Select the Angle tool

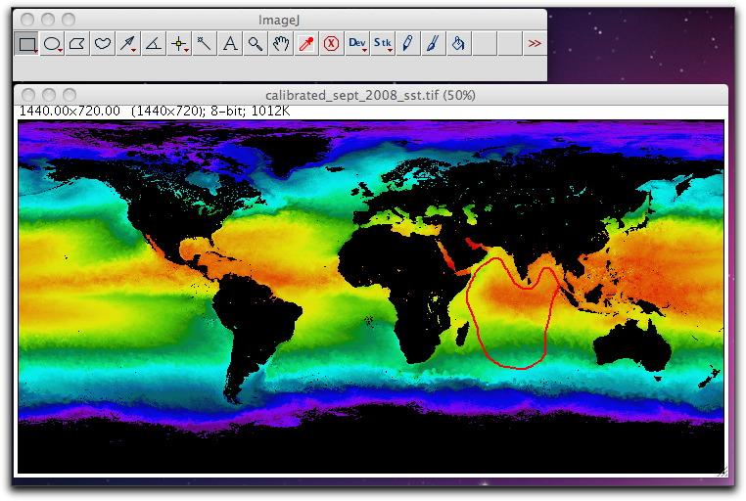[x=153, y=44]
